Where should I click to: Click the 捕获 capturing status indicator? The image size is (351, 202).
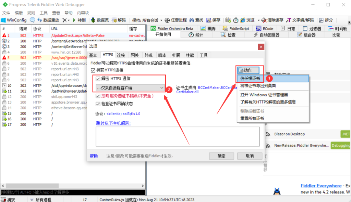click(x=8, y=200)
